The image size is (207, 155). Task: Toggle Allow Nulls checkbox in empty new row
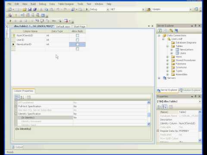pyautogui.click(x=77, y=49)
